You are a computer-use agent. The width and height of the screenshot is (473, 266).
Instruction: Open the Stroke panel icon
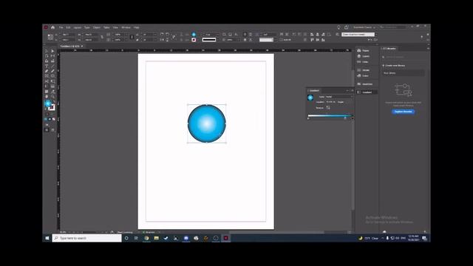point(359,70)
